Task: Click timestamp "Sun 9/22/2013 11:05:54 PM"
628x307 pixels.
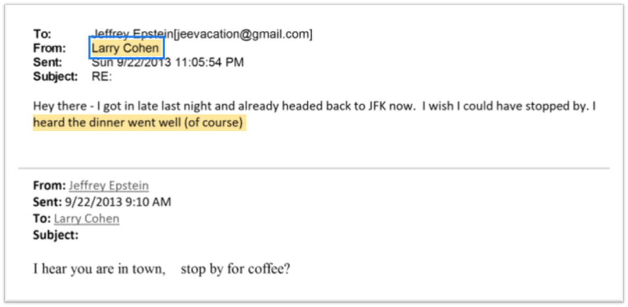Action: (167, 62)
